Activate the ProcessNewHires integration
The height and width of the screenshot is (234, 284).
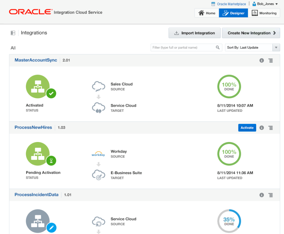(x=247, y=128)
